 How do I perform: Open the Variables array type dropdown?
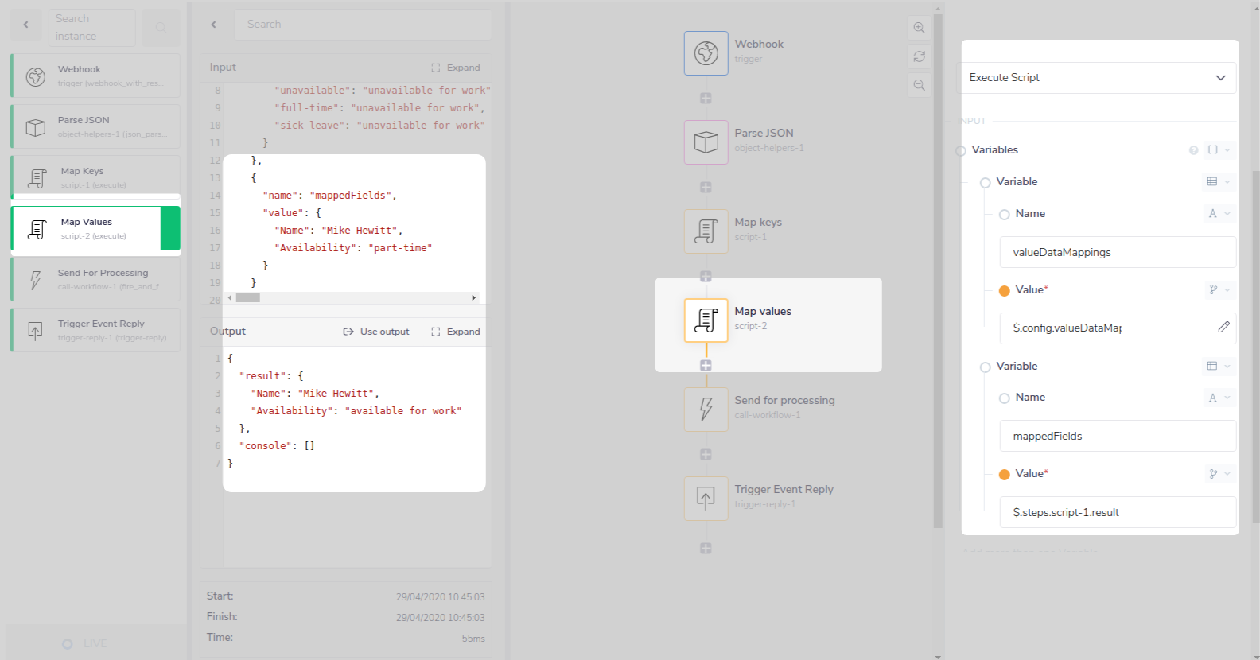1219,149
